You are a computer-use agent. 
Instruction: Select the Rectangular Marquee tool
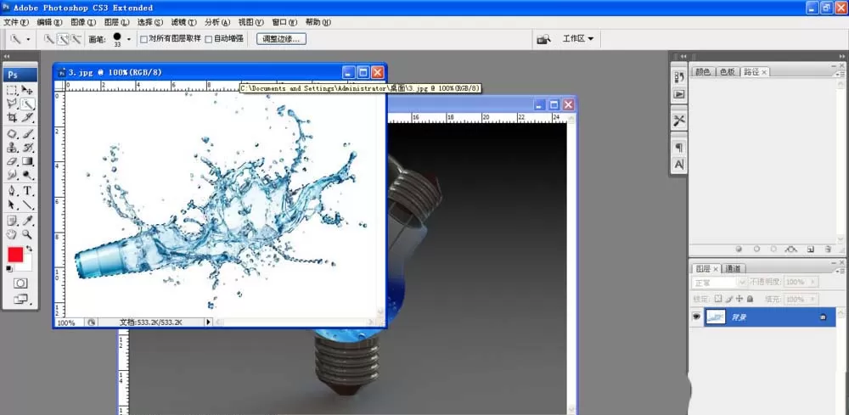point(13,91)
